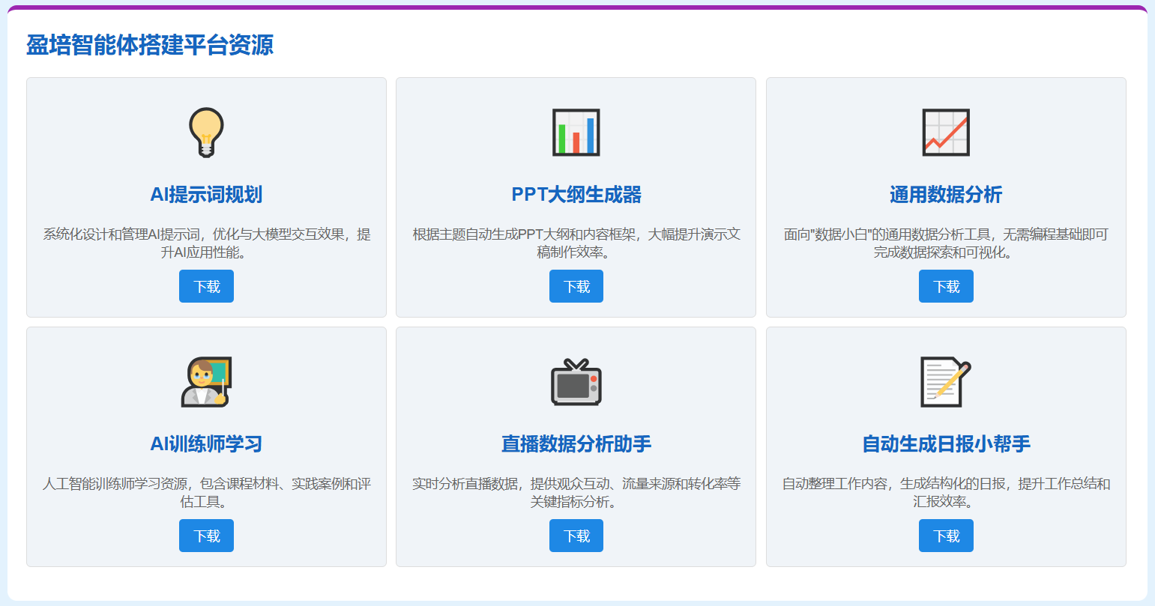Click 下载 button under AI提示词规划
Screen dimensions: 1155x606
205,285
